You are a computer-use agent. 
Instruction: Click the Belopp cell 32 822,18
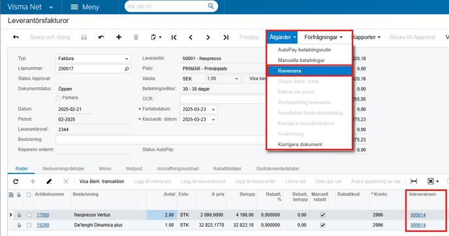pyautogui.click(x=243, y=225)
